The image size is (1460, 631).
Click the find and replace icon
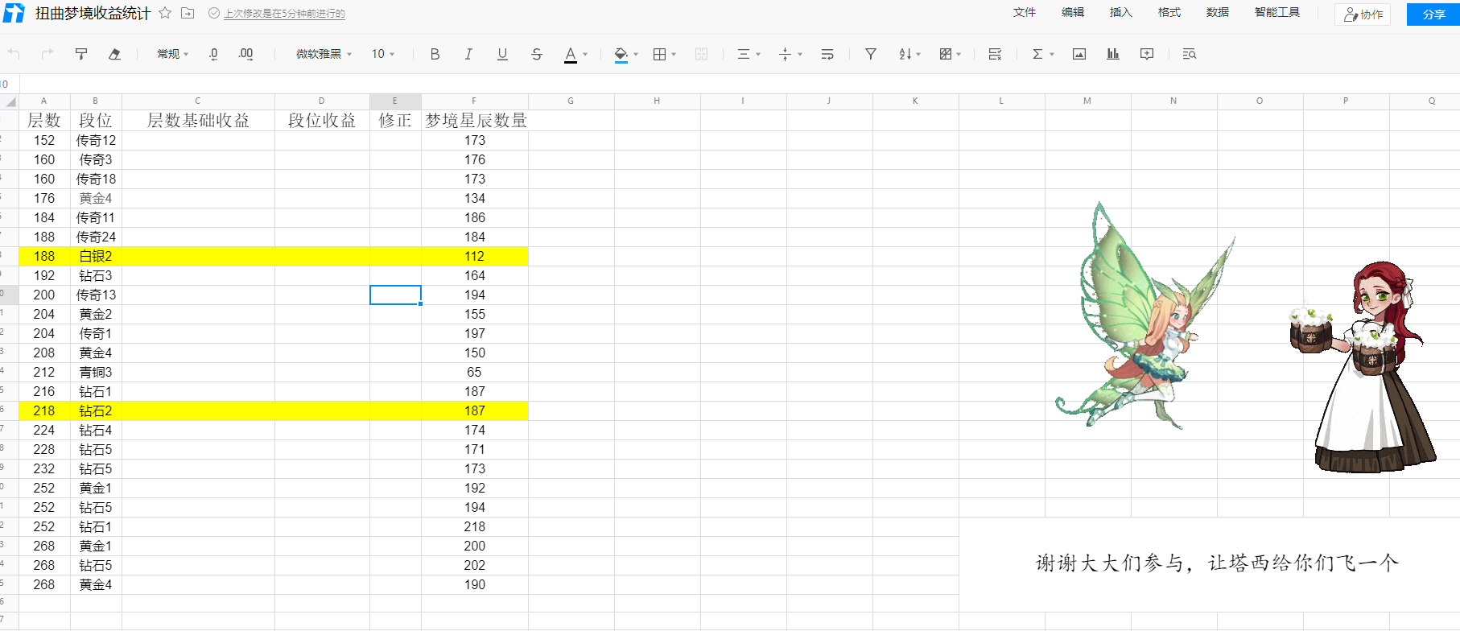tap(1189, 54)
